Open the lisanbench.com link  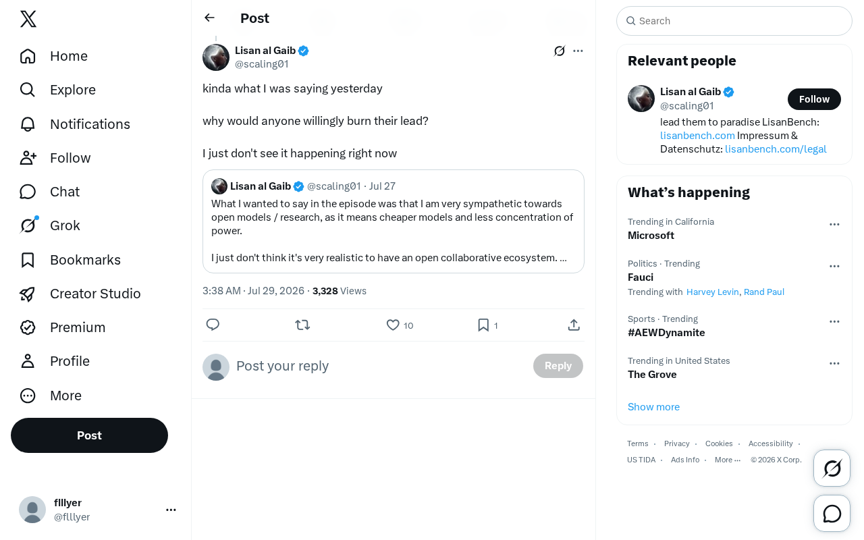tap(697, 136)
